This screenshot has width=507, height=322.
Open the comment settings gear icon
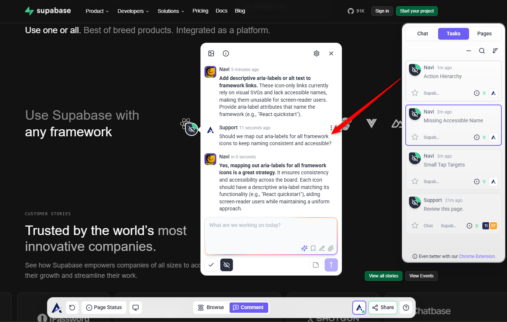317,53
